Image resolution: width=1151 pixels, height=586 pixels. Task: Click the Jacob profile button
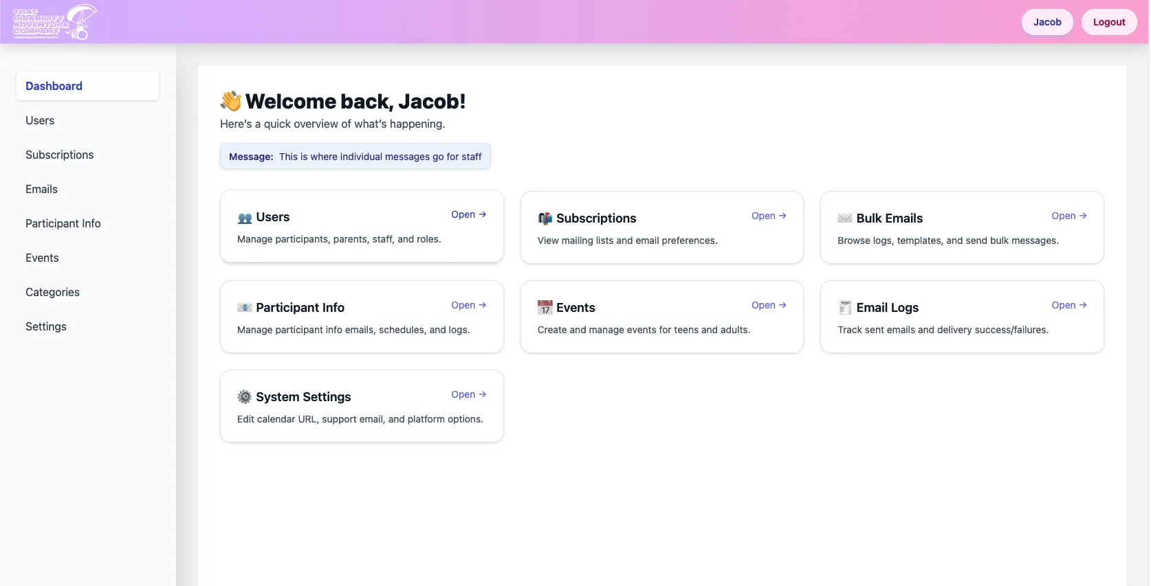pos(1047,22)
